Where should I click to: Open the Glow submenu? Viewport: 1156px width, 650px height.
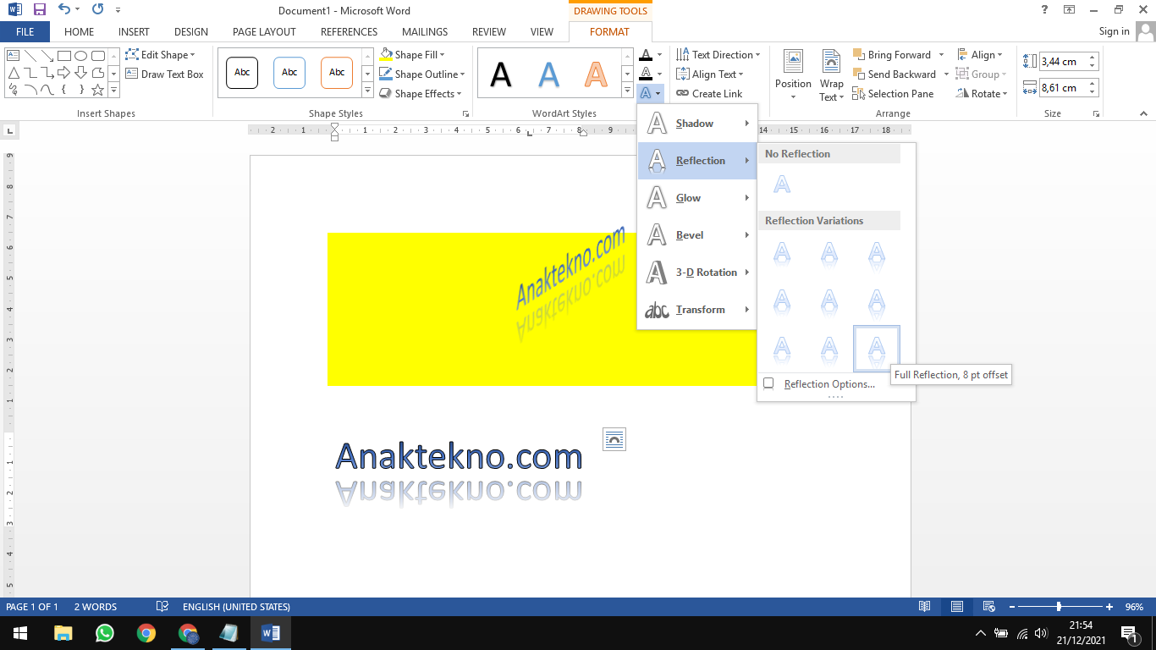(696, 198)
